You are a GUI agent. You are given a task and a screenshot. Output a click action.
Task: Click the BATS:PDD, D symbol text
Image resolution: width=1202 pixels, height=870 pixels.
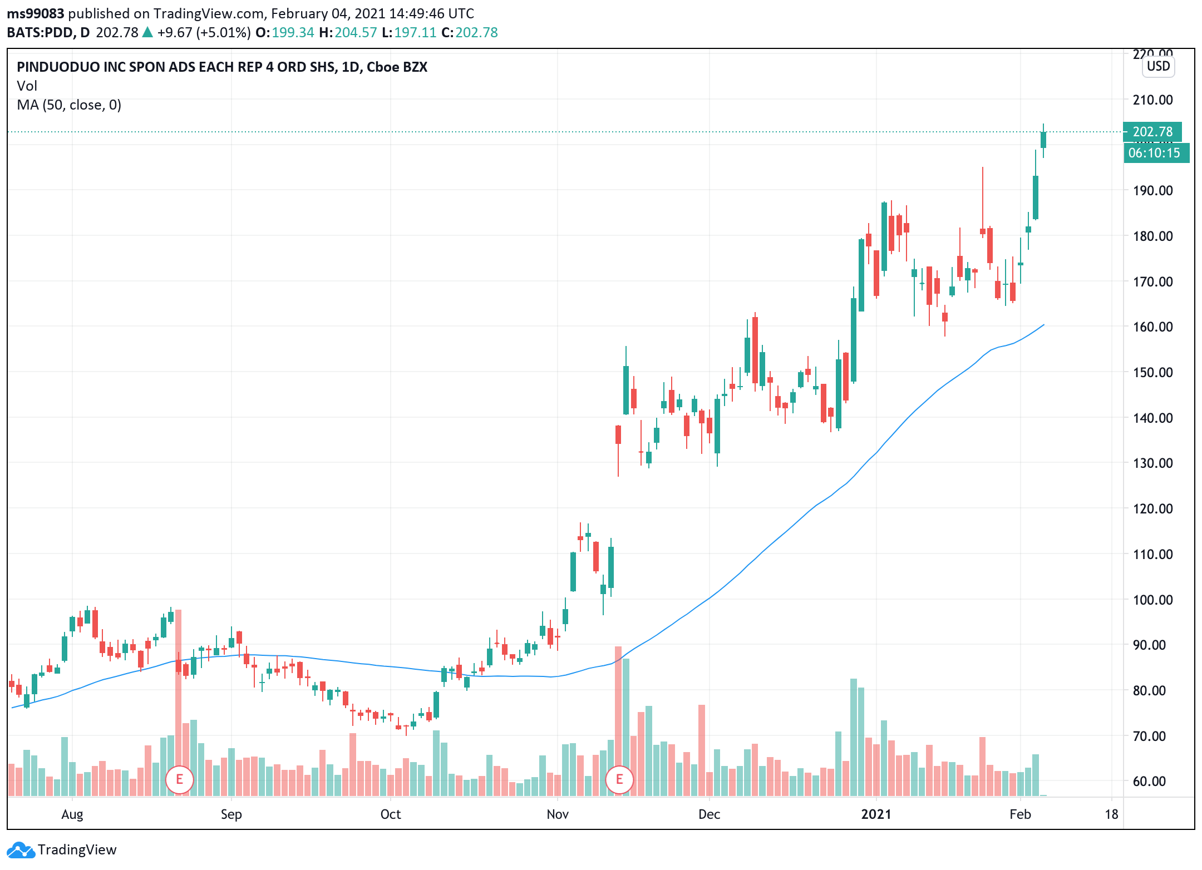pos(48,32)
